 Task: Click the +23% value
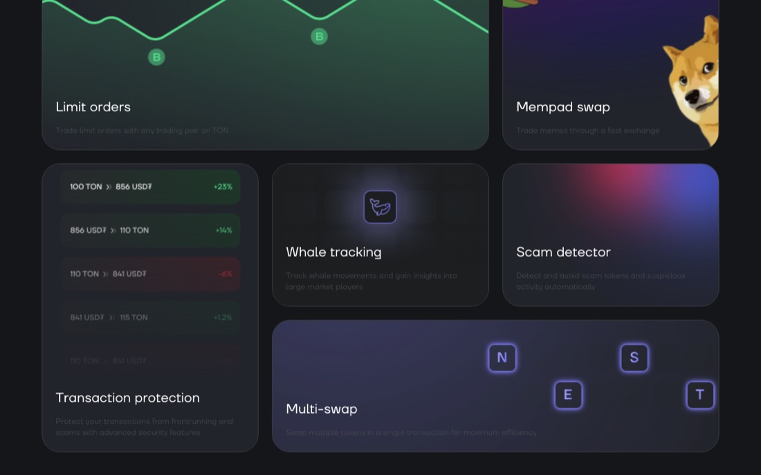223,187
